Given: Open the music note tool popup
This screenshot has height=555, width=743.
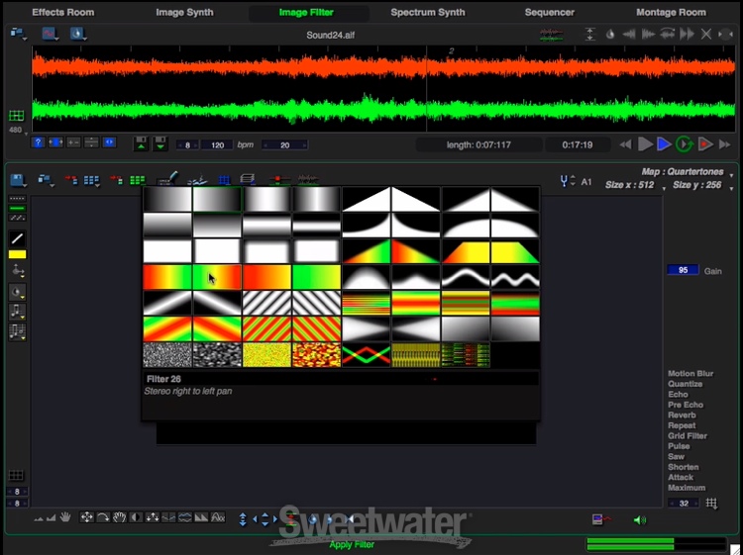Looking at the screenshot, I should coord(18,313).
